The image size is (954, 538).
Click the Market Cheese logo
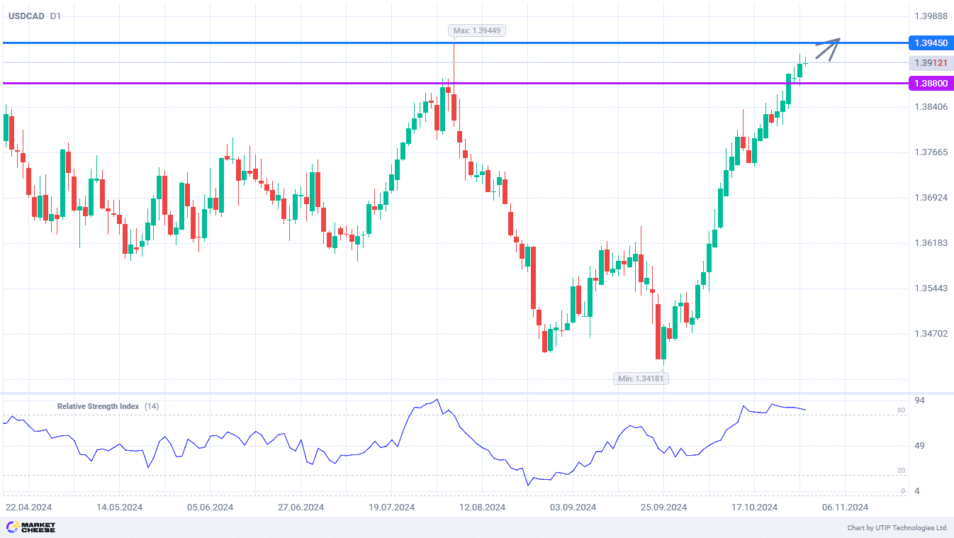click(30, 527)
